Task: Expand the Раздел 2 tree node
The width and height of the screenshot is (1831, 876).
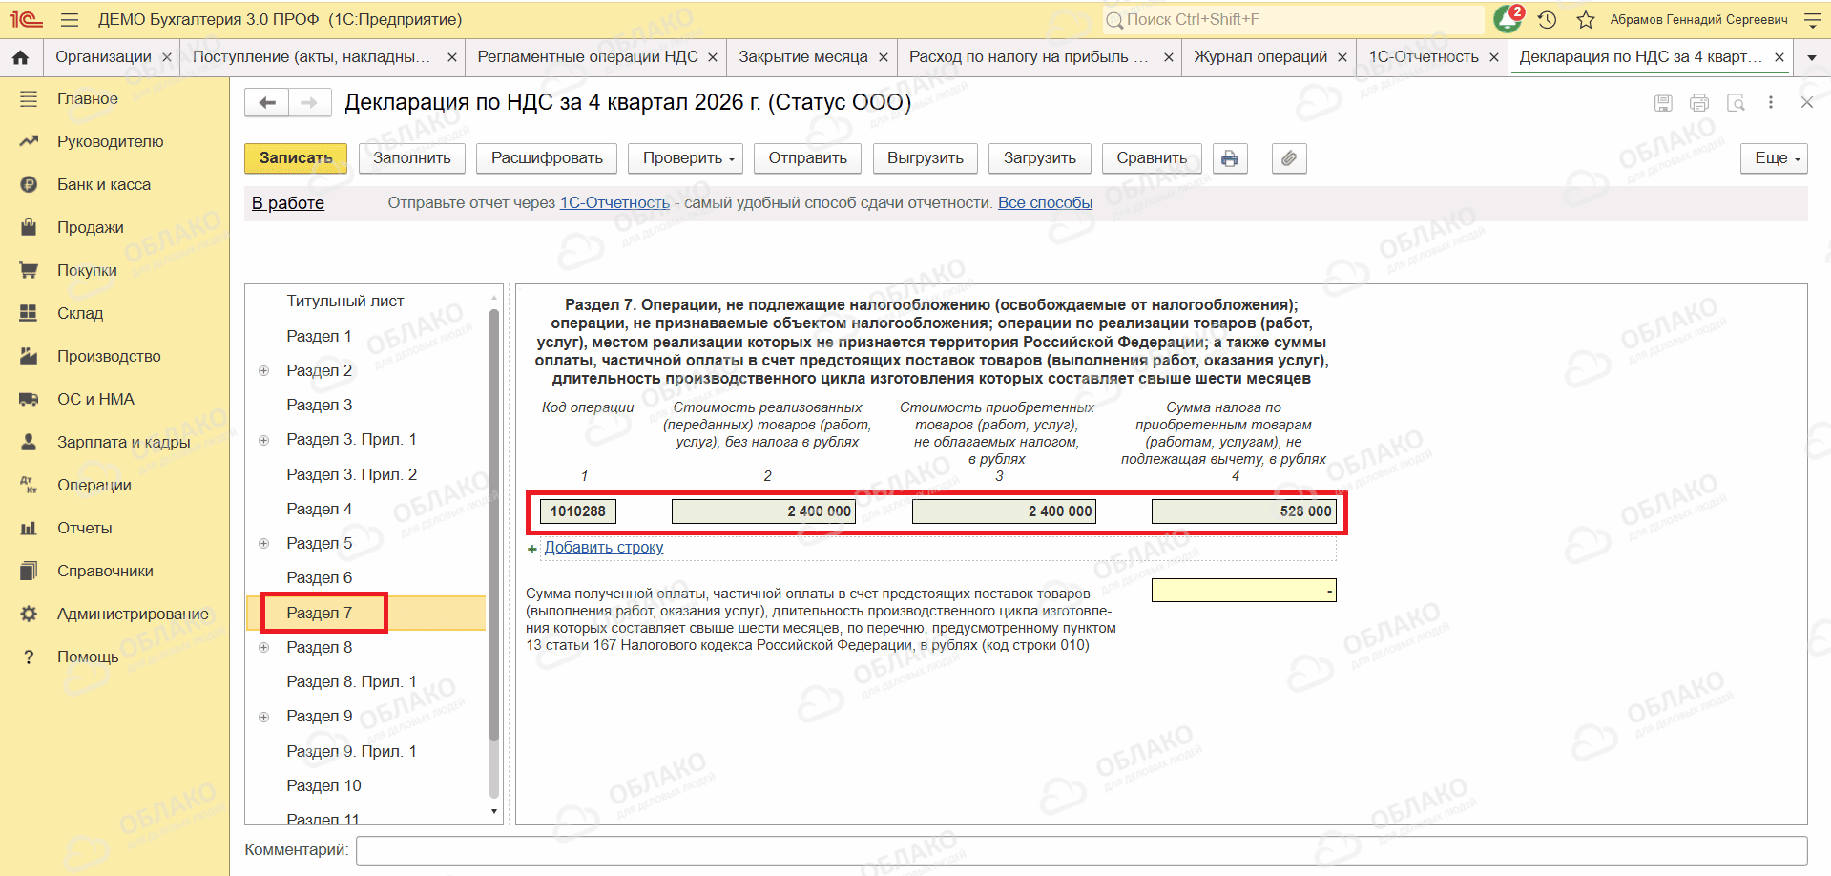Action: click(x=264, y=370)
